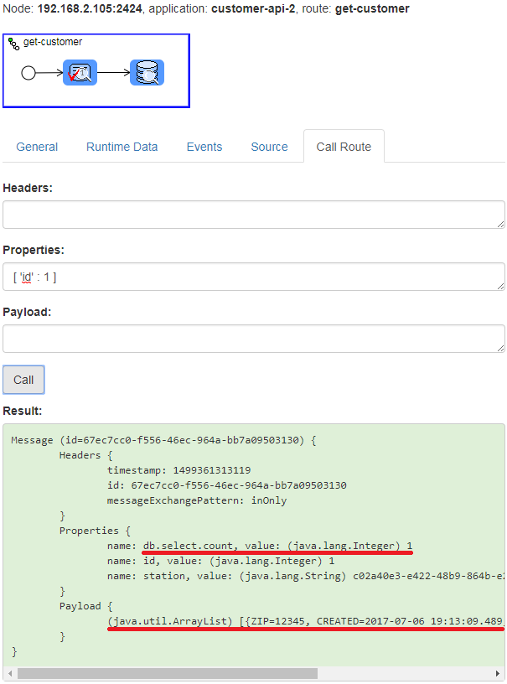Viewport: 507px width, 684px height.
Task: Open the General tab
Action: tap(37, 147)
